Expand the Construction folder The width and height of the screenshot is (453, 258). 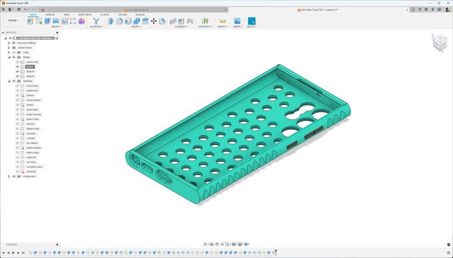pos(9,176)
